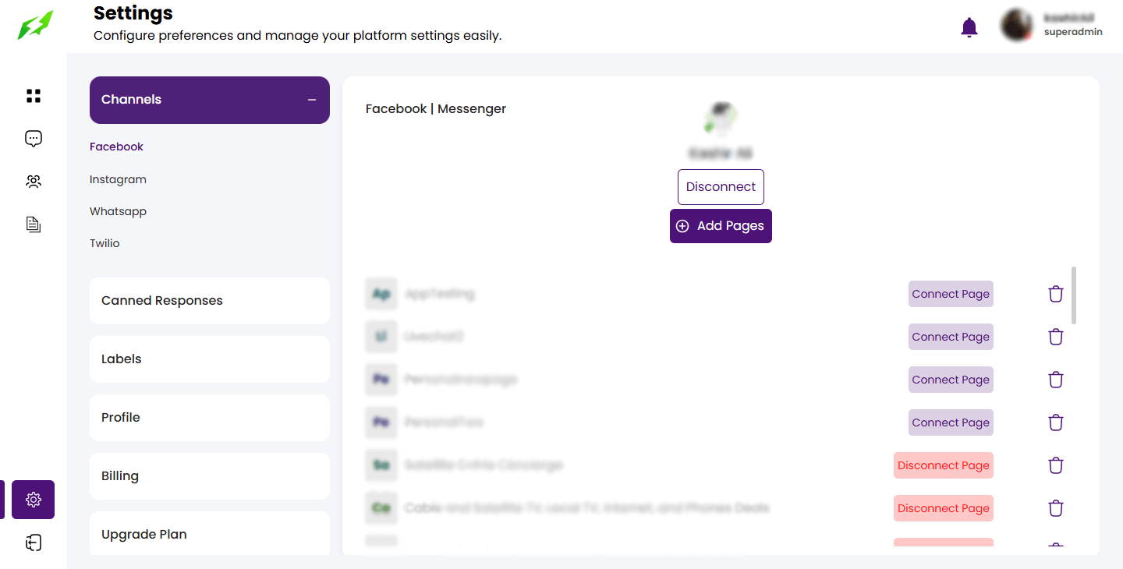The width and height of the screenshot is (1123, 569).
Task: Open notifications bell icon
Action: [x=969, y=28]
